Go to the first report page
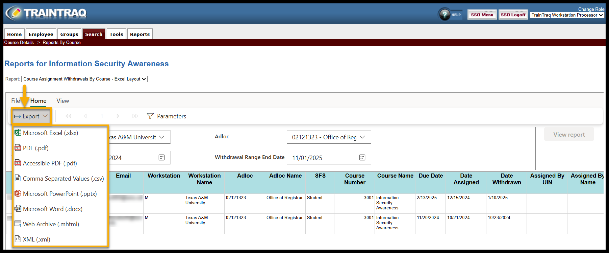 68,116
